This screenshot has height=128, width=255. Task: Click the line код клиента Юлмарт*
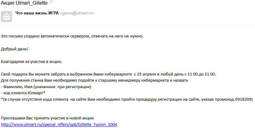[x=23, y=93]
